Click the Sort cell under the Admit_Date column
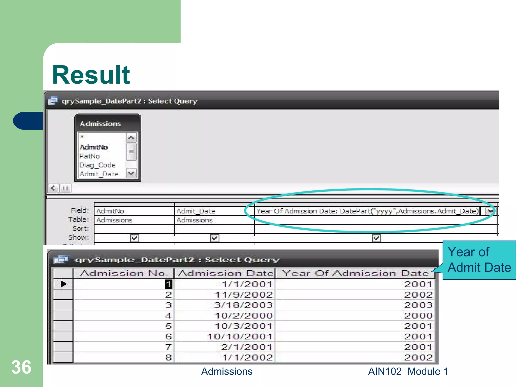This screenshot has width=516, height=387. [x=214, y=229]
